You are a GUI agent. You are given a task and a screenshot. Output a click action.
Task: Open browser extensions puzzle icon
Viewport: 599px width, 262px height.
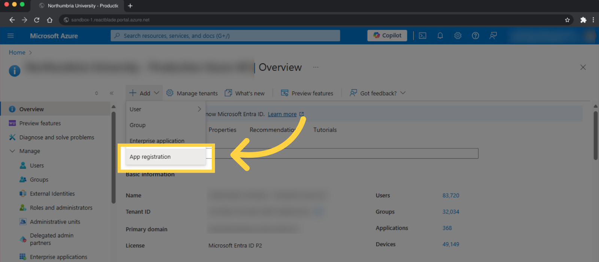[x=583, y=20]
